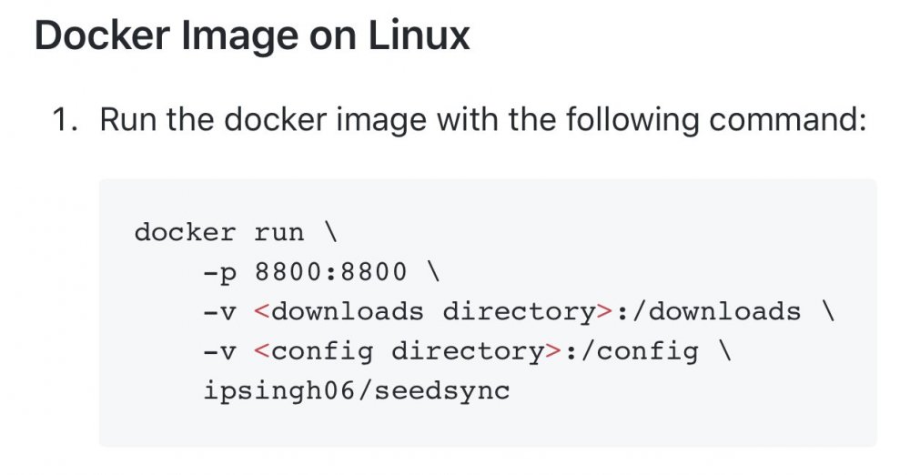
Task: Click the word "command:" in the instruction
Action: coord(787,119)
